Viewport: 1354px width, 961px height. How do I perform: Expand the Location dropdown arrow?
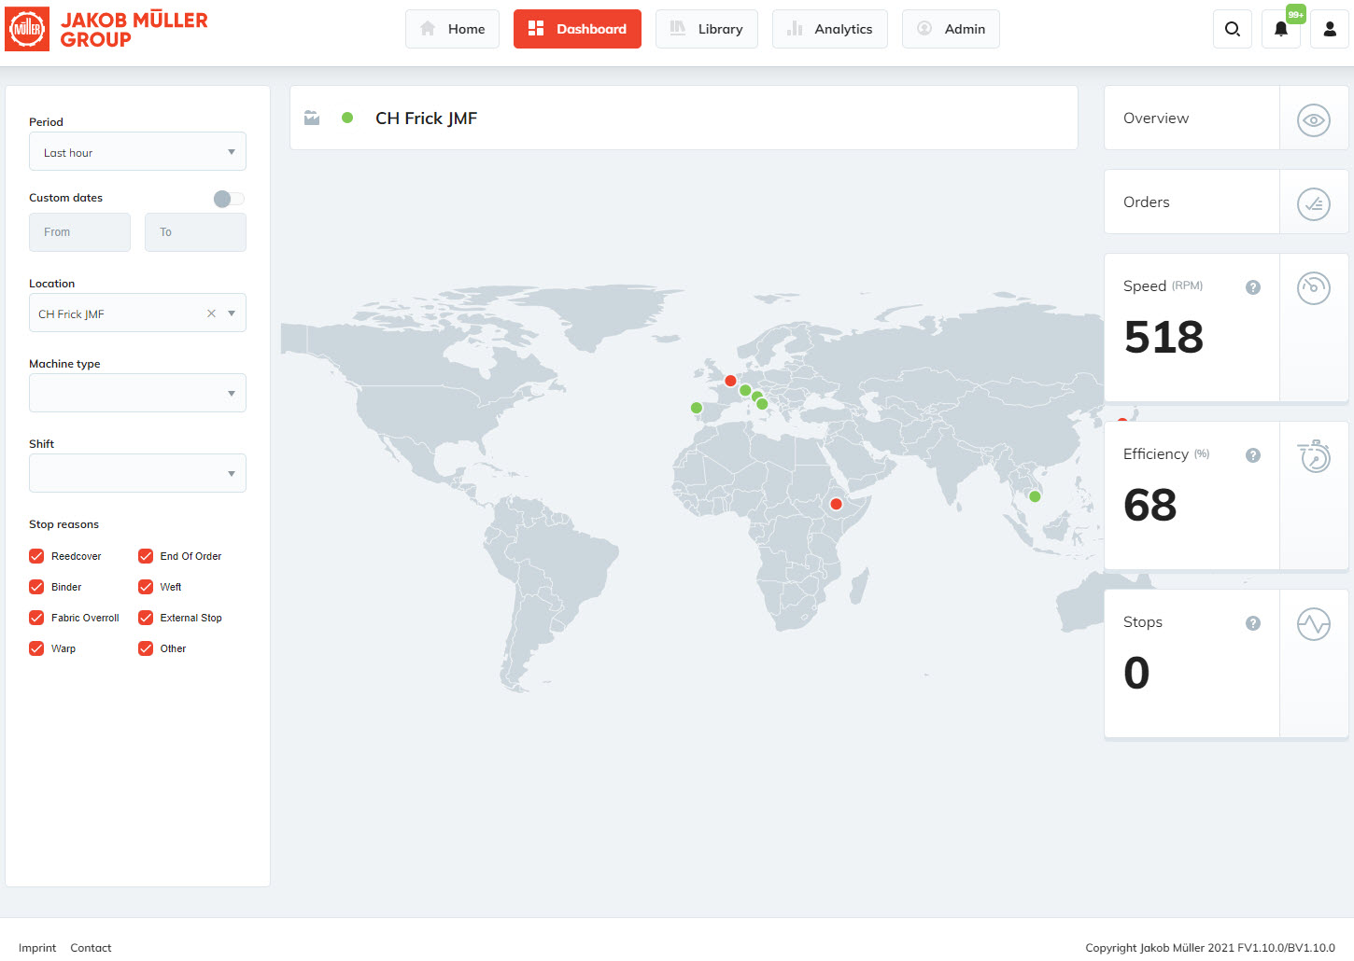pos(232,313)
